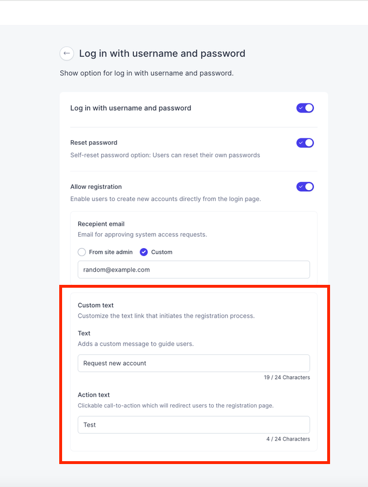Click the Reset password setting label
Image resolution: width=368 pixels, height=487 pixels.
coord(94,142)
